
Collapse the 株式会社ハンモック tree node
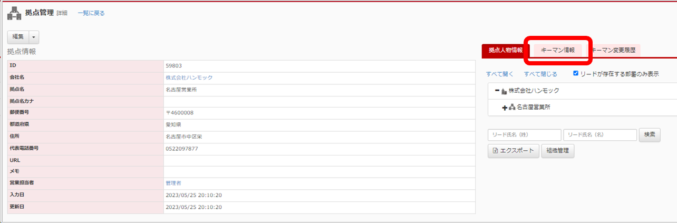coord(497,91)
